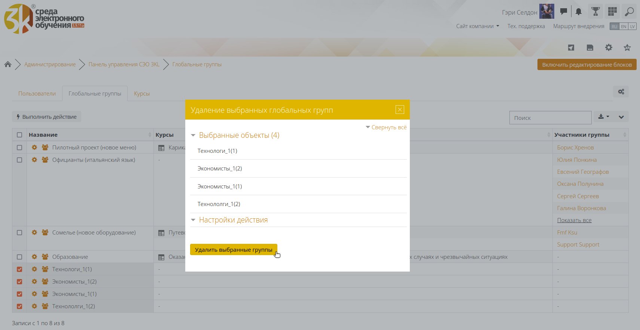Click into the Поиск search field
Image resolution: width=640 pixels, height=330 pixels.
pos(550,118)
